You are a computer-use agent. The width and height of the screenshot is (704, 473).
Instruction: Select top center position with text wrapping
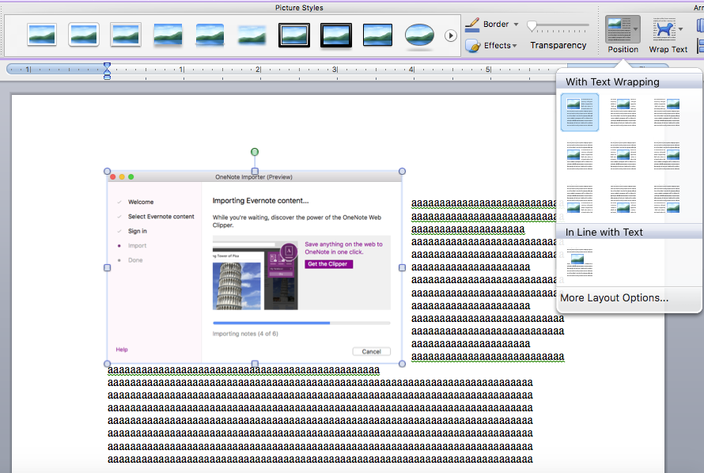pyautogui.click(x=623, y=112)
